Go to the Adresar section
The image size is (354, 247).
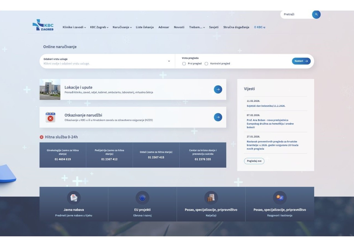click(x=164, y=27)
